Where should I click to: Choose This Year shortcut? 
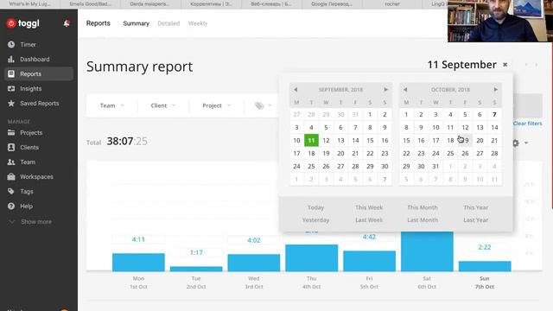pyautogui.click(x=476, y=207)
